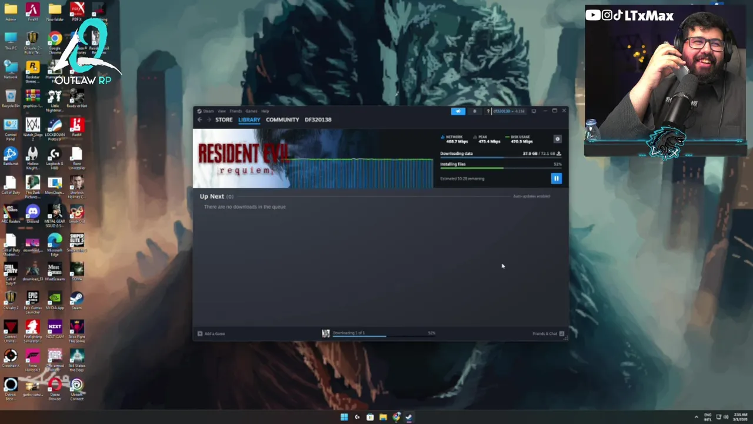Screen dimensions: 753x424
Task: Open Windows Start menu
Action: [344, 417]
